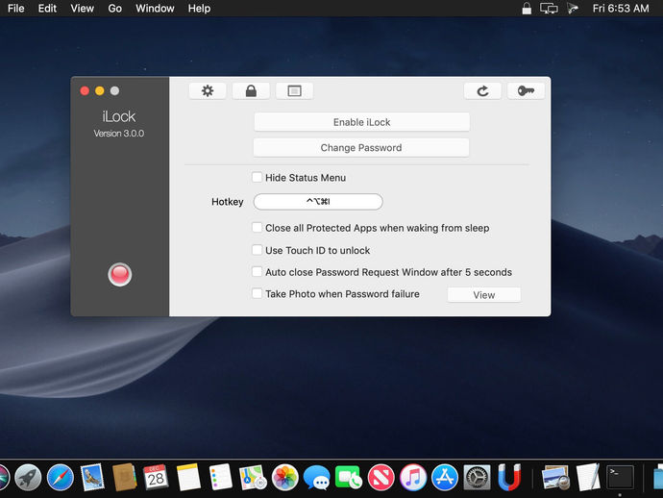
Task: Click the padlock status icon in menu bar
Action: click(527, 9)
